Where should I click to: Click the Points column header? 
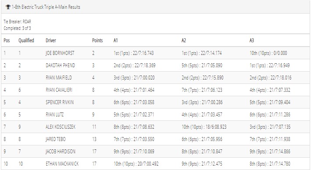[97, 40]
